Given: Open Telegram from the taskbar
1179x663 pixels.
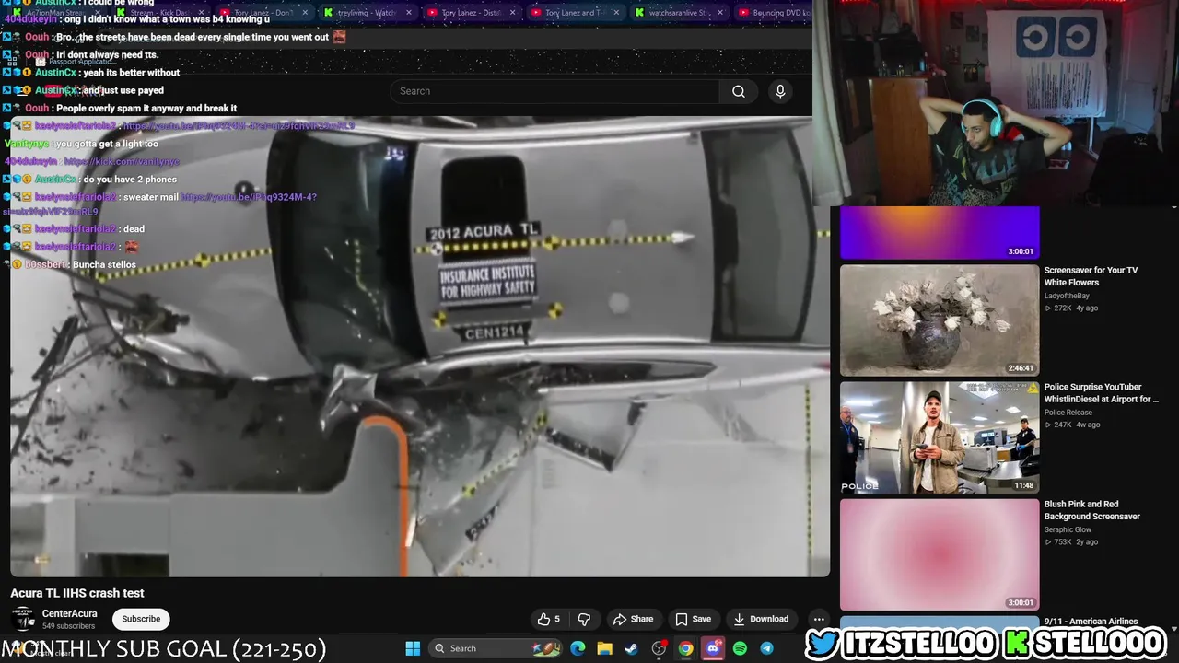Looking at the screenshot, I should (x=766, y=648).
